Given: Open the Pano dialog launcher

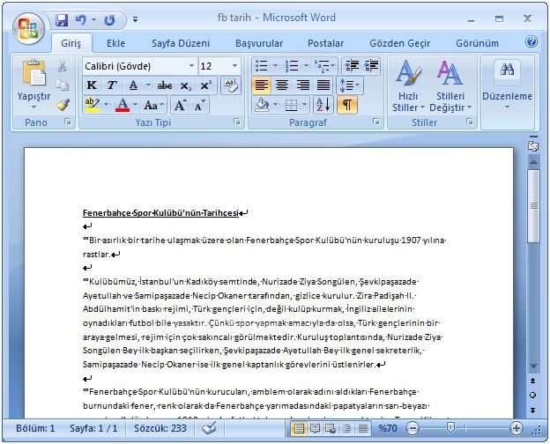Looking at the screenshot, I should pyautogui.click(x=67, y=122).
